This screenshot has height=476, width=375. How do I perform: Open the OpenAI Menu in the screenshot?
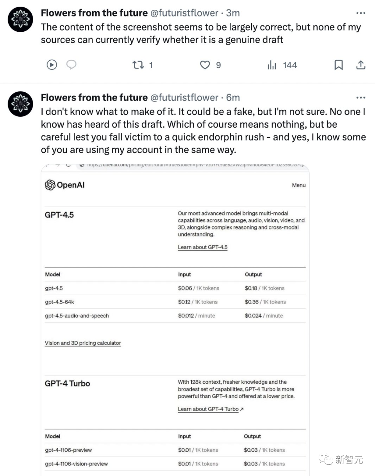(298, 185)
